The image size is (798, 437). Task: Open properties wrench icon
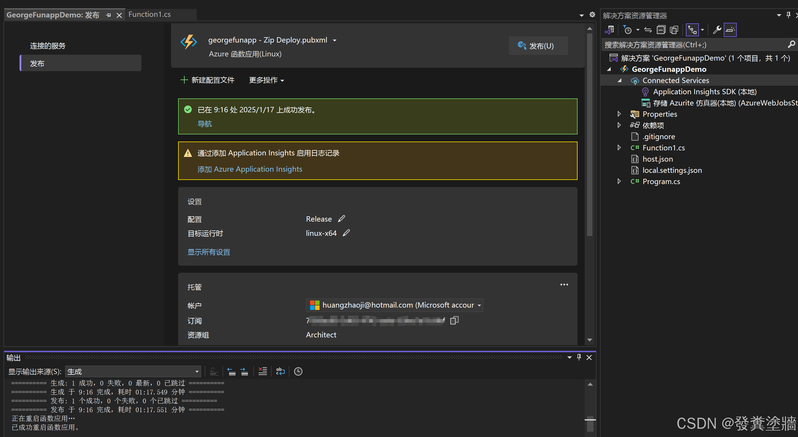click(x=717, y=30)
